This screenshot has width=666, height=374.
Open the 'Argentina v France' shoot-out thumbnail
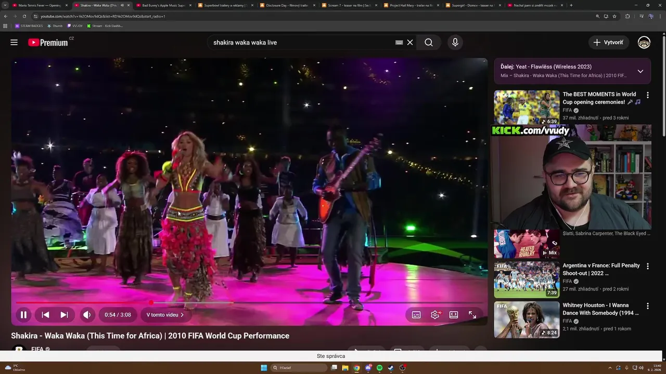pyautogui.click(x=527, y=279)
